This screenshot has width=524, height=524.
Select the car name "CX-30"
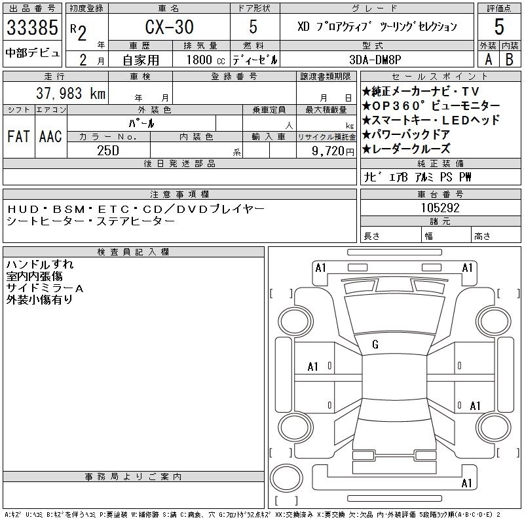[x=169, y=27]
